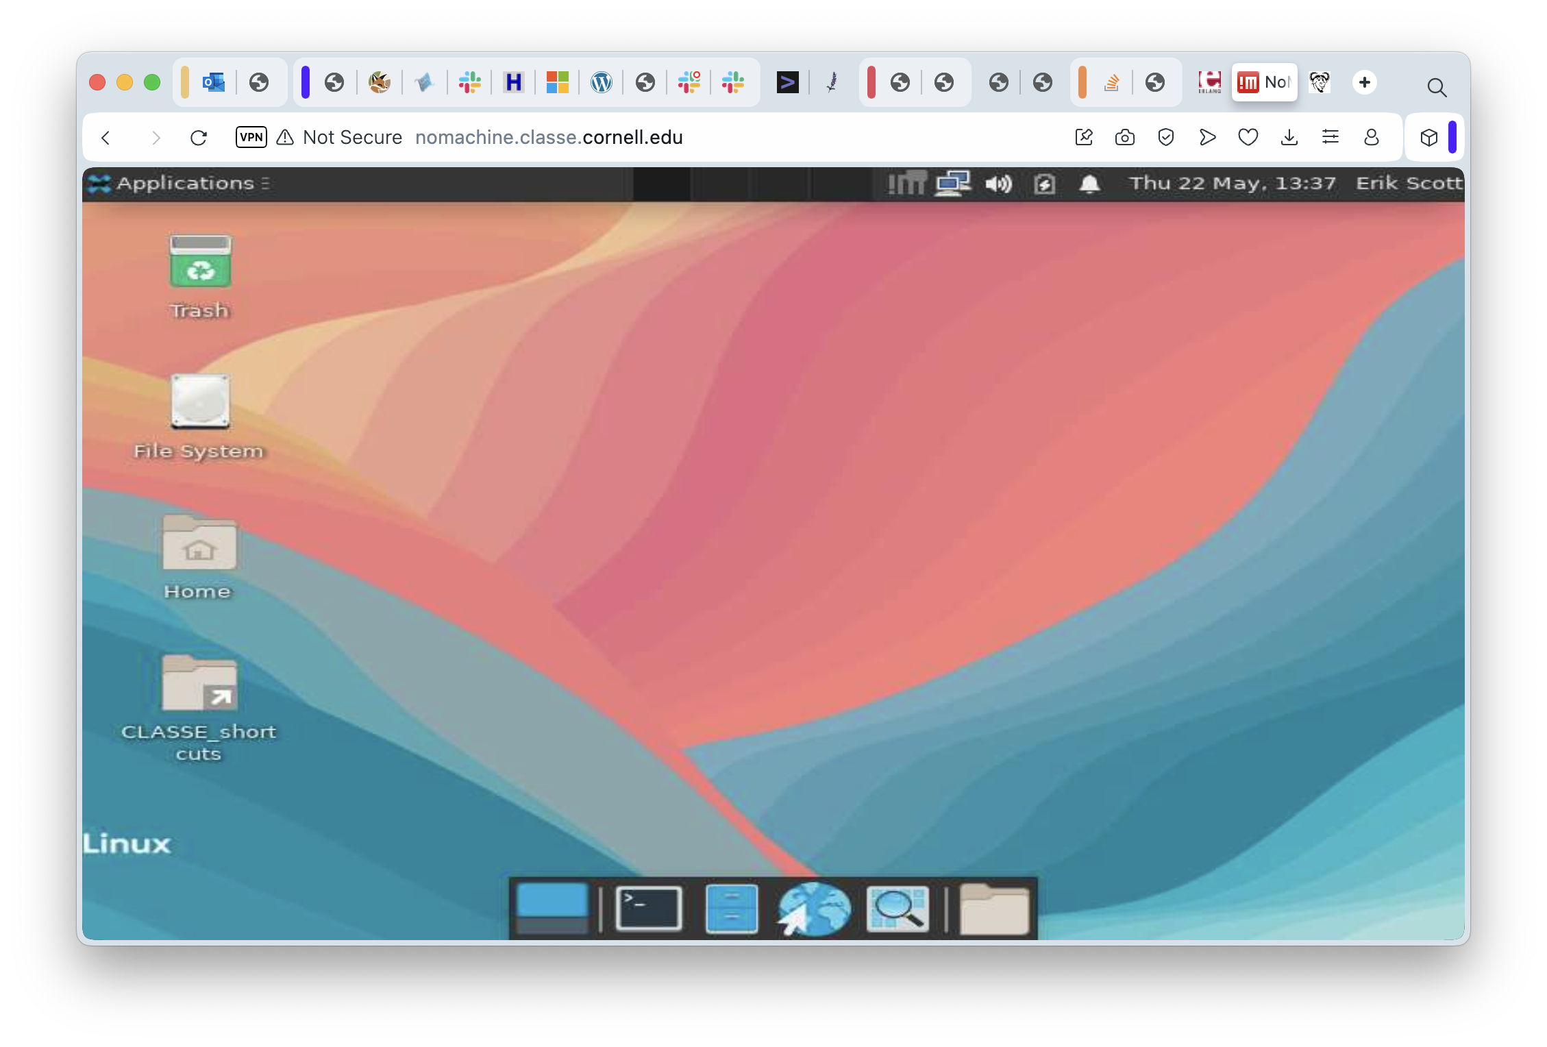Open the CLASSE_shortcuts folder link
Image resolution: width=1547 pixels, height=1047 pixels.
(x=199, y=684)
